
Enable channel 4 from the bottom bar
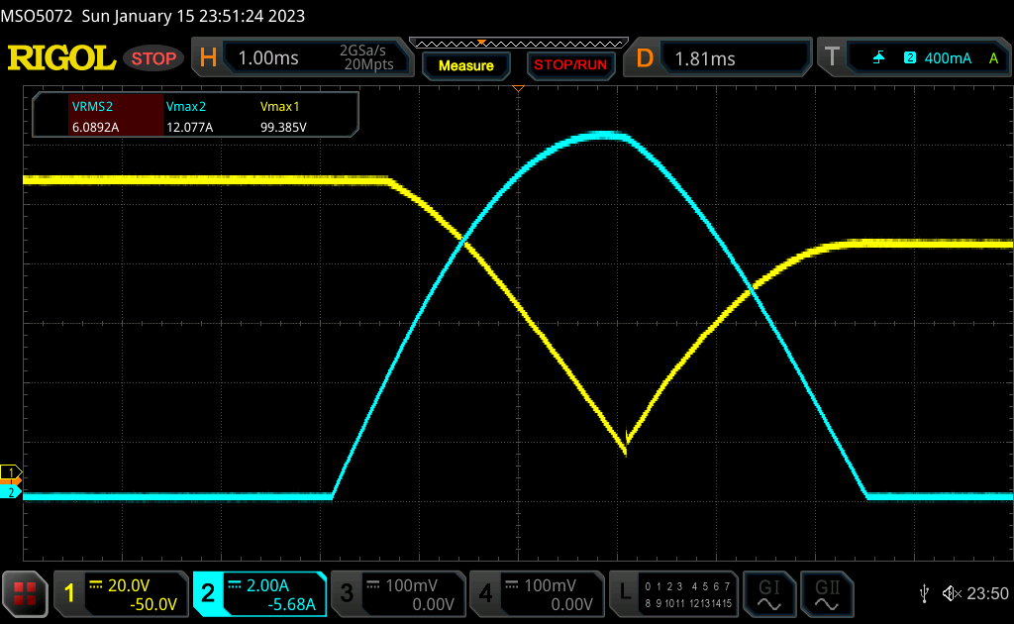click(x=535, y=594)
